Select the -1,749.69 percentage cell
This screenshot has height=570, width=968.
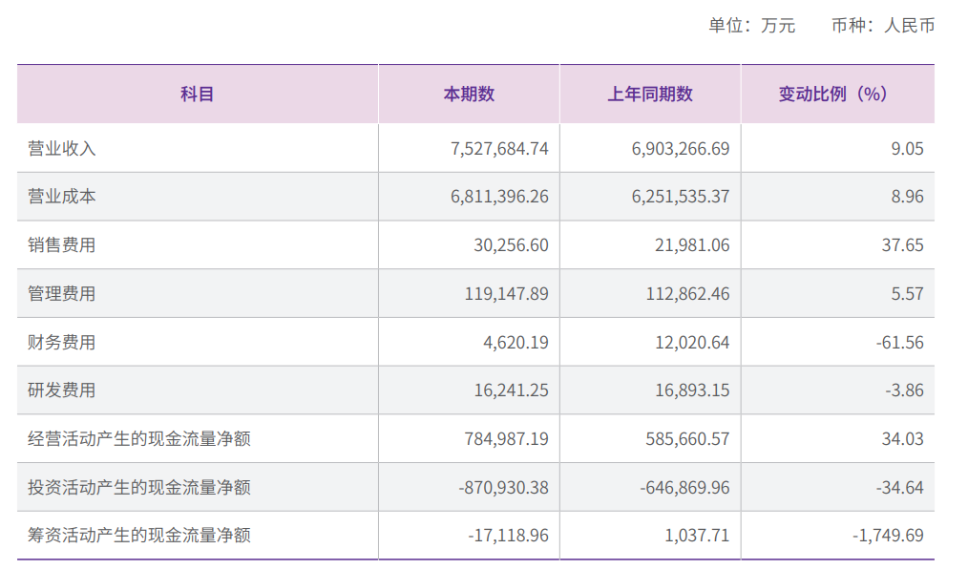888,536
